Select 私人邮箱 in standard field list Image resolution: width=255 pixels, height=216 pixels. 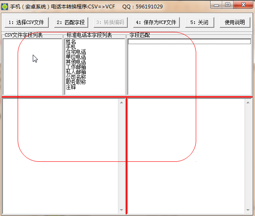tap(76, 72)
